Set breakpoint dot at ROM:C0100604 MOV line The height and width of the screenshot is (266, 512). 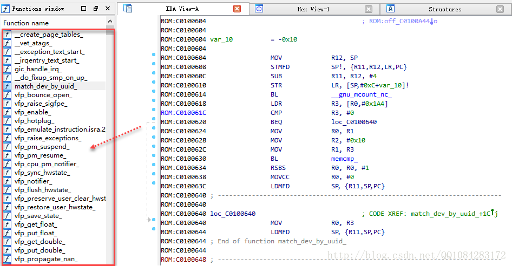point(154,54)
